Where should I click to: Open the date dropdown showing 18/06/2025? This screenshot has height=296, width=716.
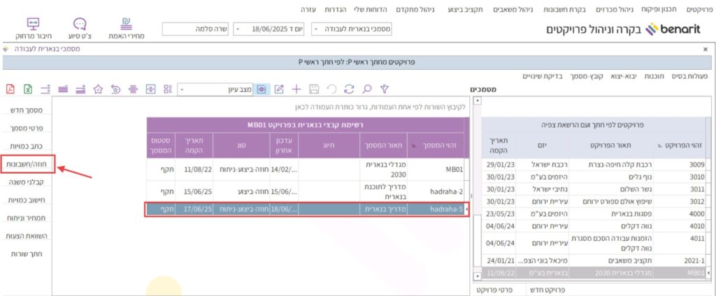(x=236, y=29)
